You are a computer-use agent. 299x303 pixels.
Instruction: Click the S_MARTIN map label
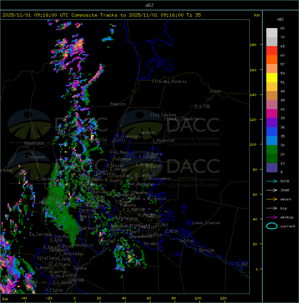(136, 210)
